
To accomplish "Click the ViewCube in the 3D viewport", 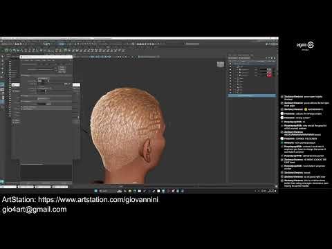I will (221, 64).
